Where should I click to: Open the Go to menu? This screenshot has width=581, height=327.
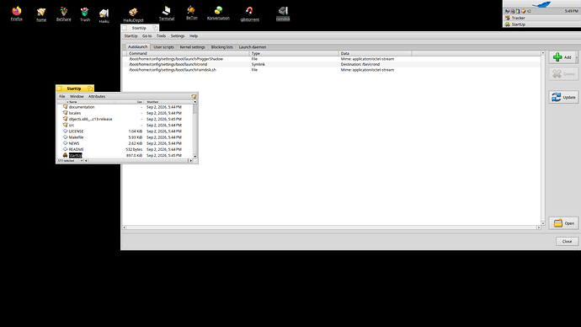pyautogui.click(x=147, y=36)
